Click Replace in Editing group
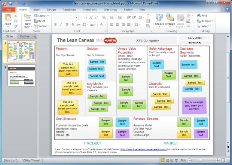 pos(205,21)
